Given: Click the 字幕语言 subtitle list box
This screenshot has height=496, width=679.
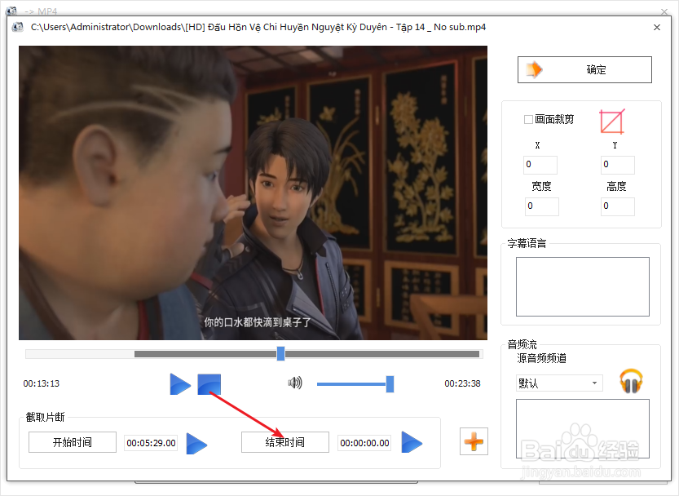Looking at the screenshot, I should (x=583, y=286).
